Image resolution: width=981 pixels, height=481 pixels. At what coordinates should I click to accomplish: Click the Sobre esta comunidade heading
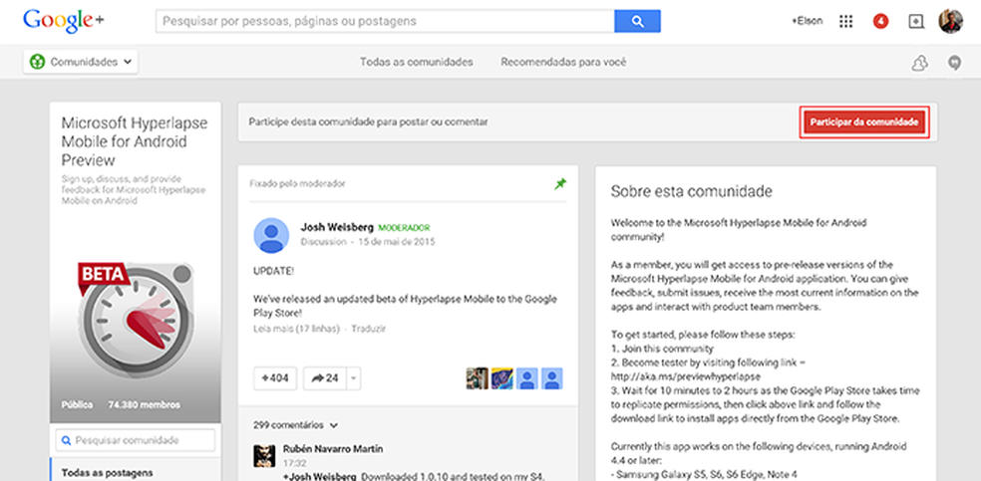[691, 191]
